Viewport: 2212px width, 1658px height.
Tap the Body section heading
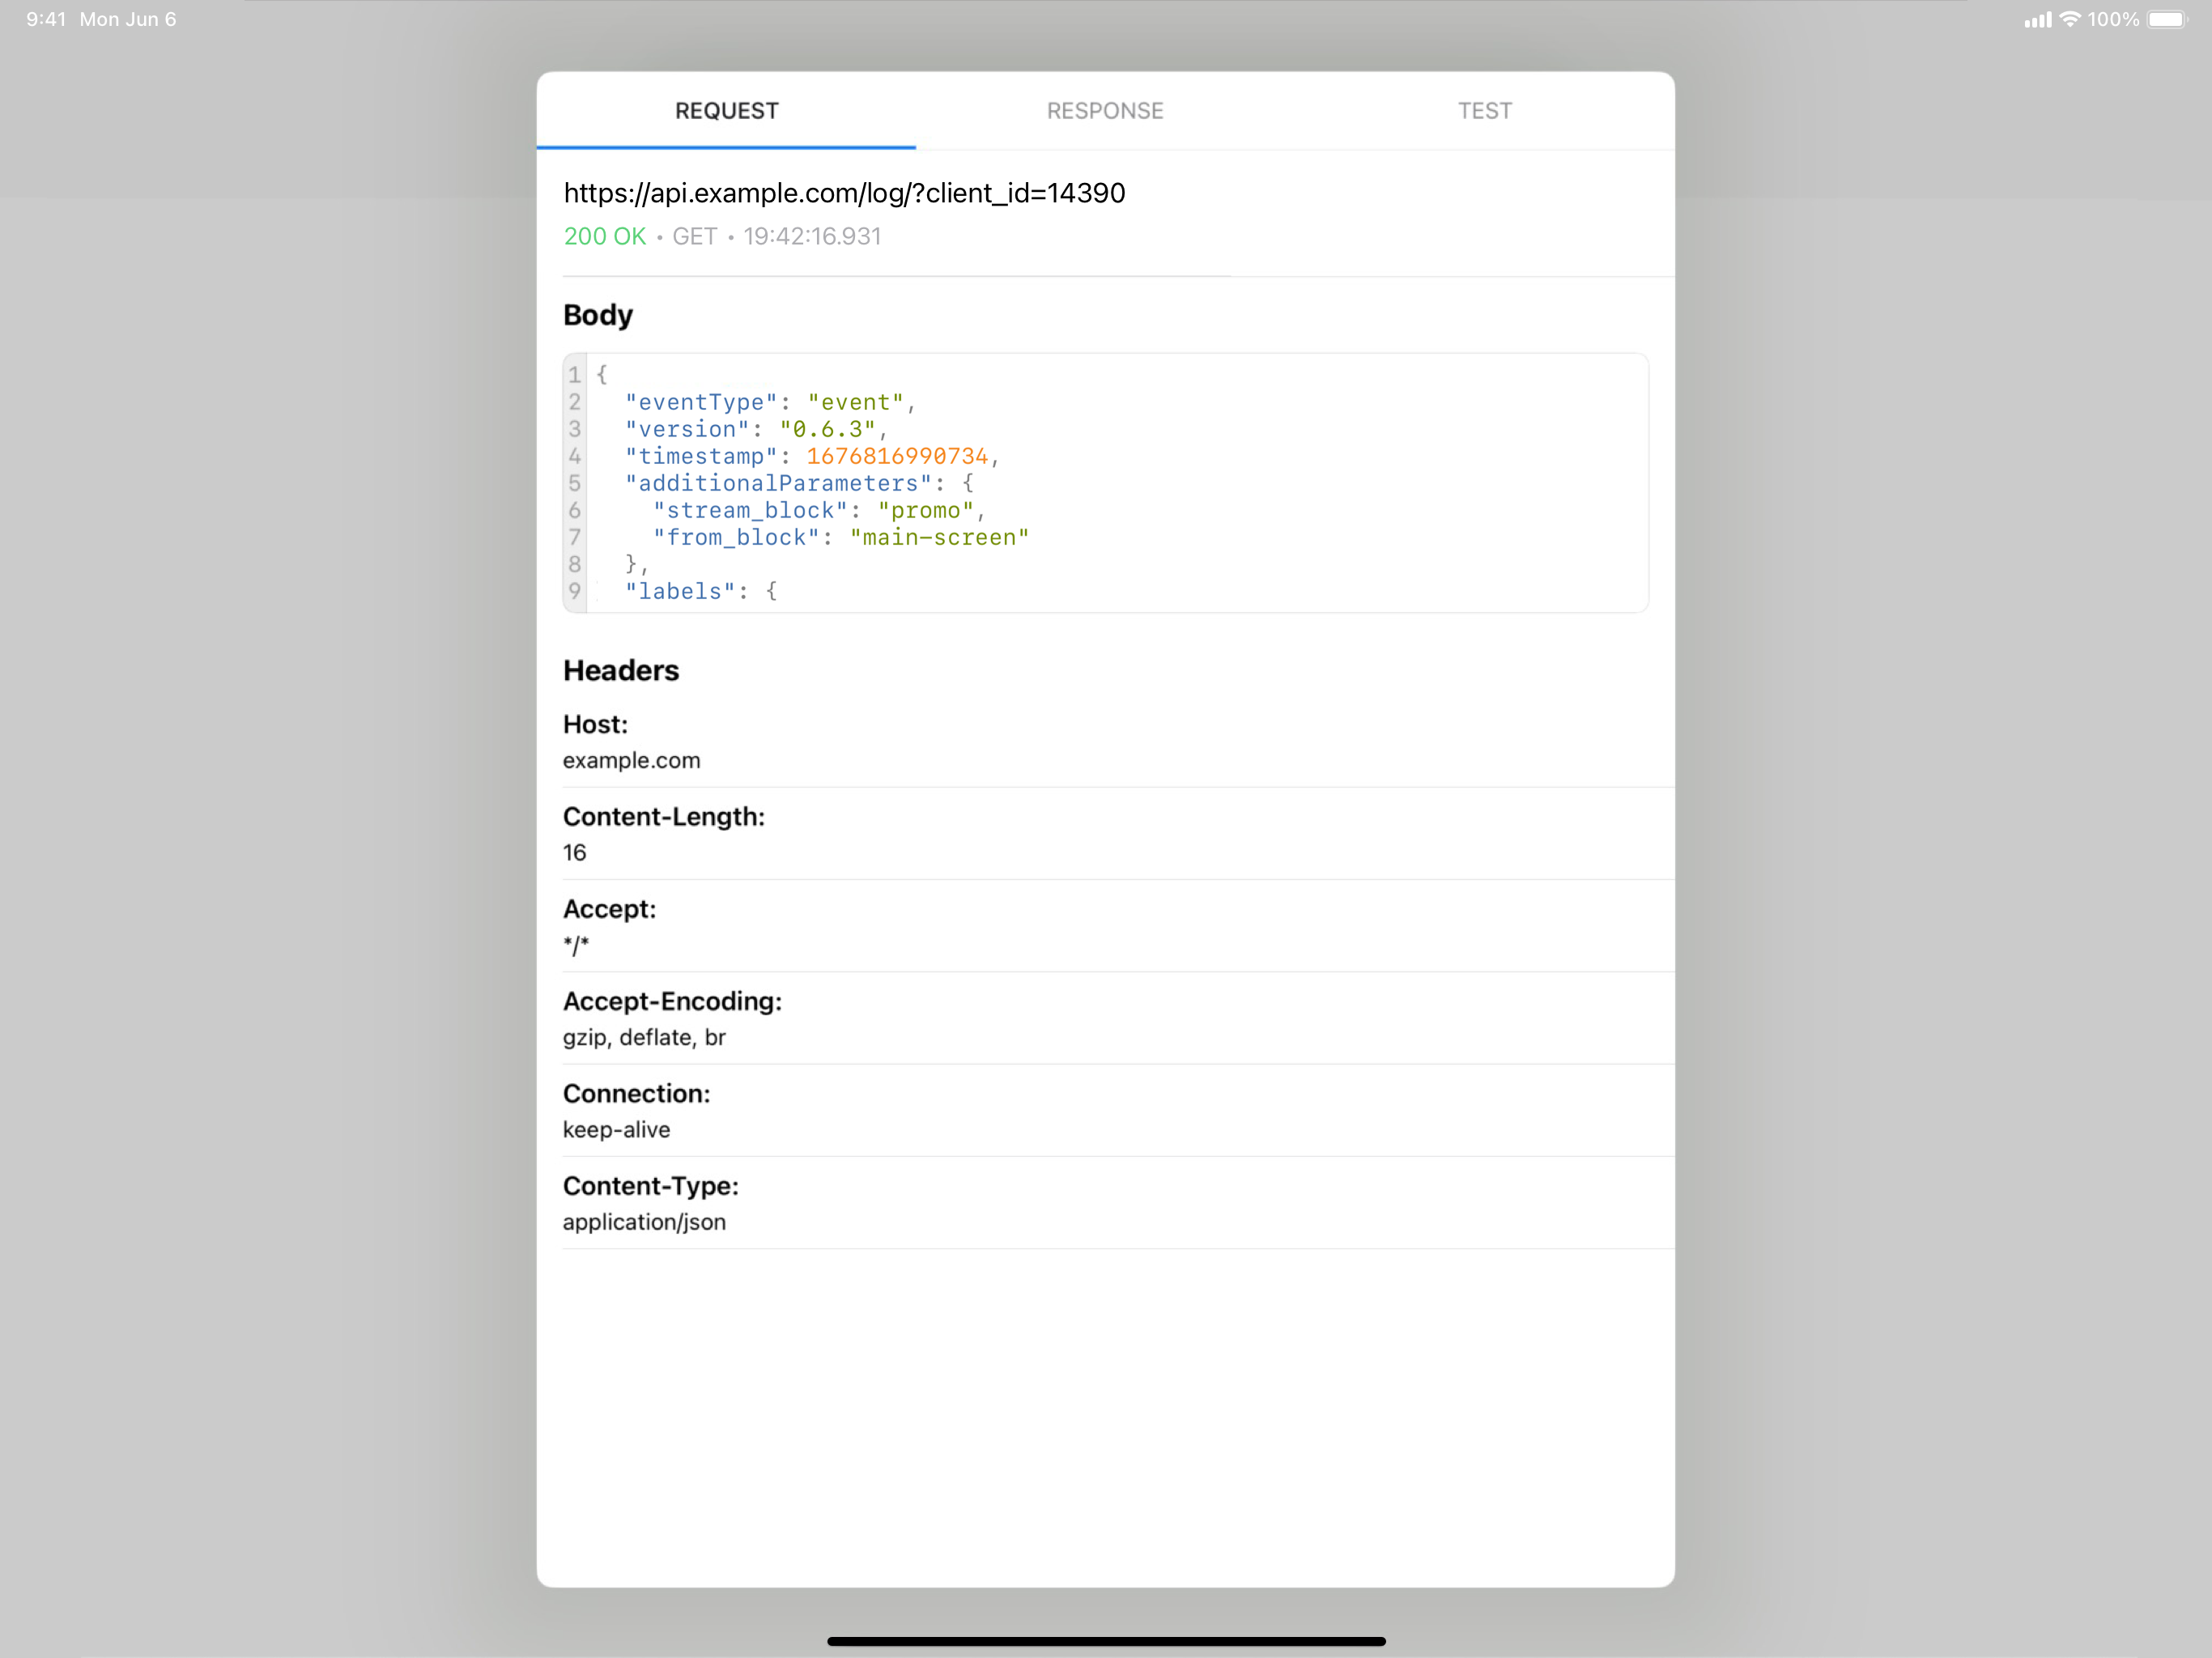pos(598,315)
